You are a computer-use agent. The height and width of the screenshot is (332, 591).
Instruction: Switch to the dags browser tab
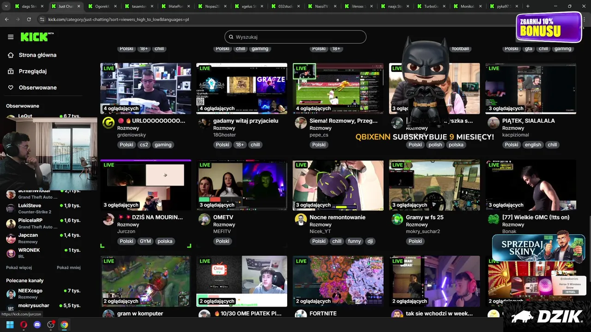coord(29,6)
